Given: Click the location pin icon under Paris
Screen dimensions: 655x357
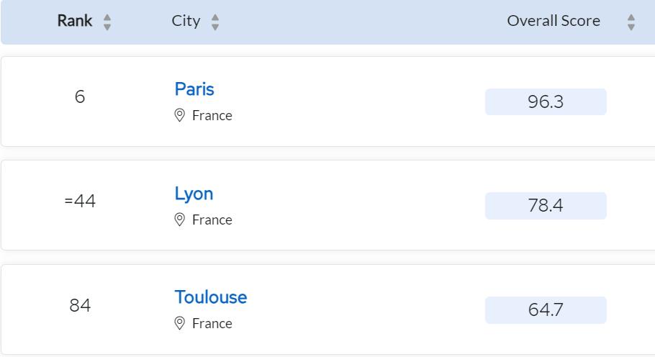Looking at the screenshot, I should coord(180,115).
